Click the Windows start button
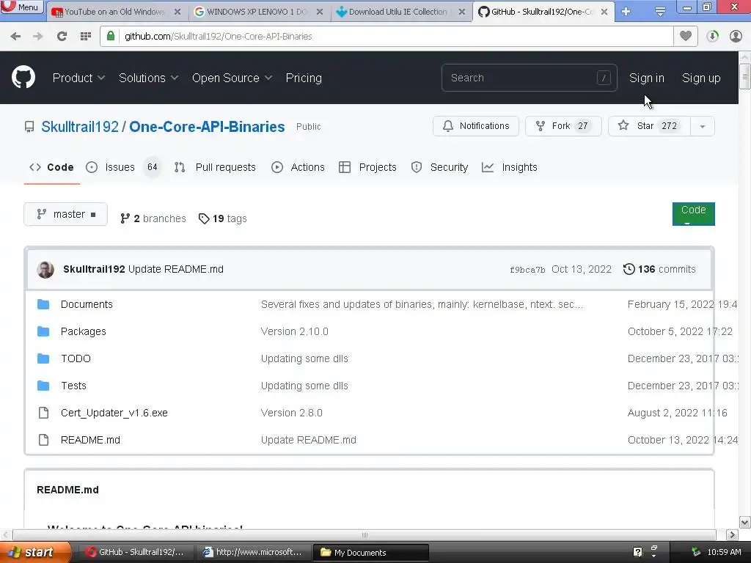The image size is (751, 563). [34, 552]
